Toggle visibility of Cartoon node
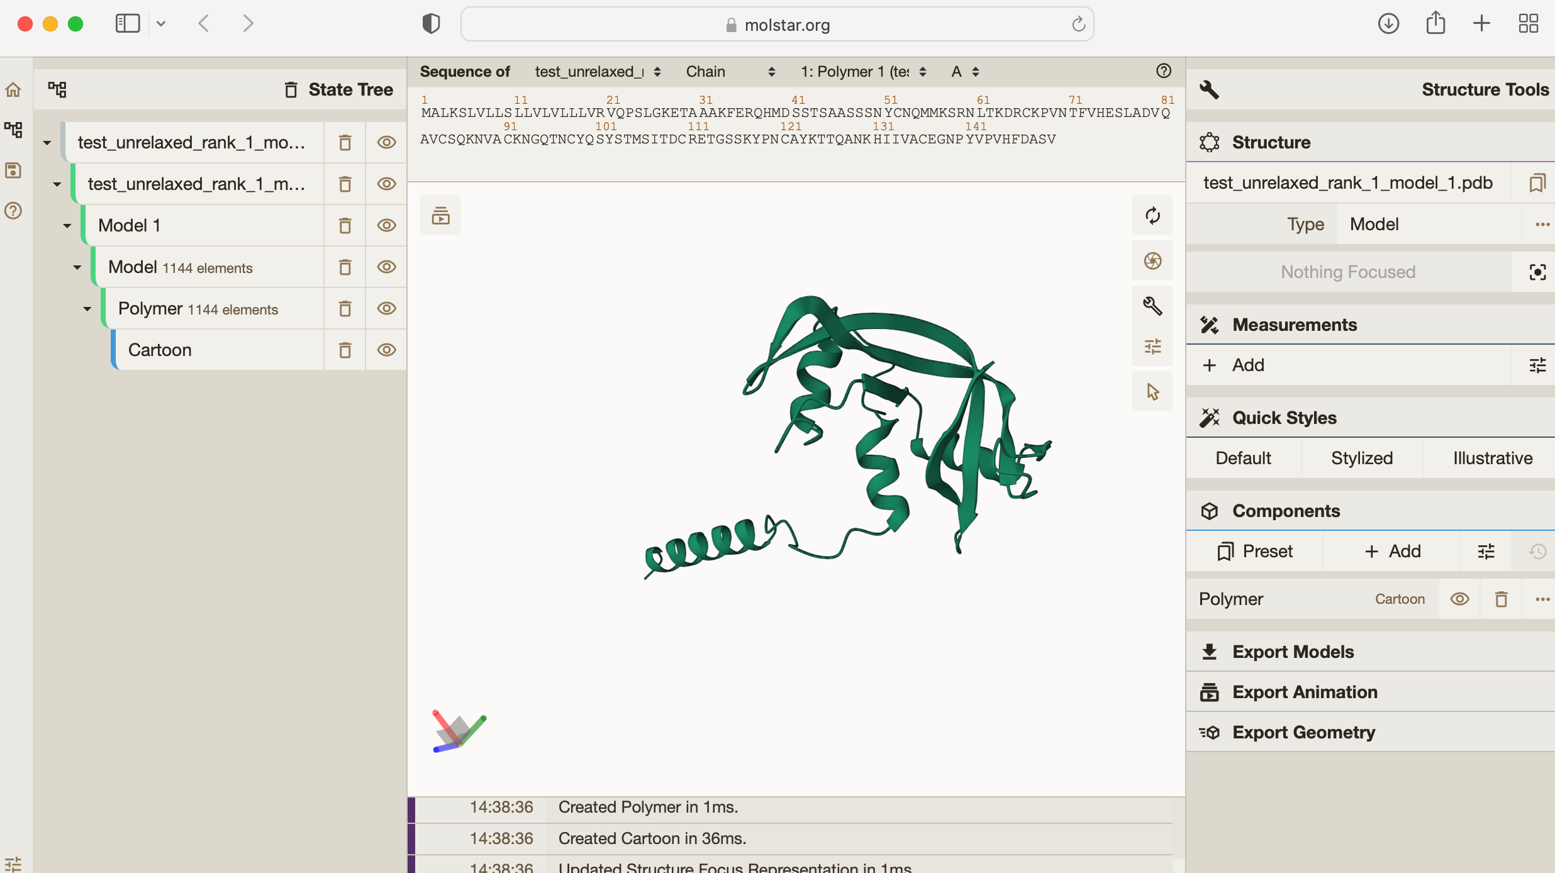Screen dimensions: 1555x873 pos(386,350)
